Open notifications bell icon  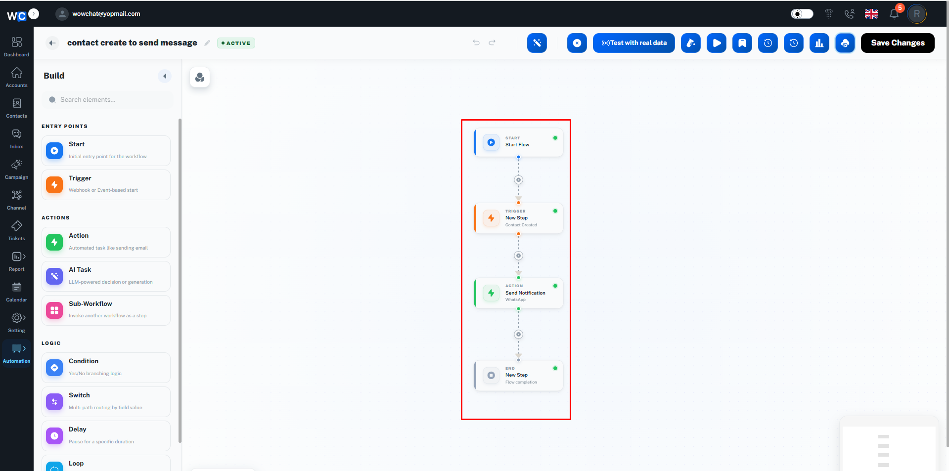(x=894, y=14)
